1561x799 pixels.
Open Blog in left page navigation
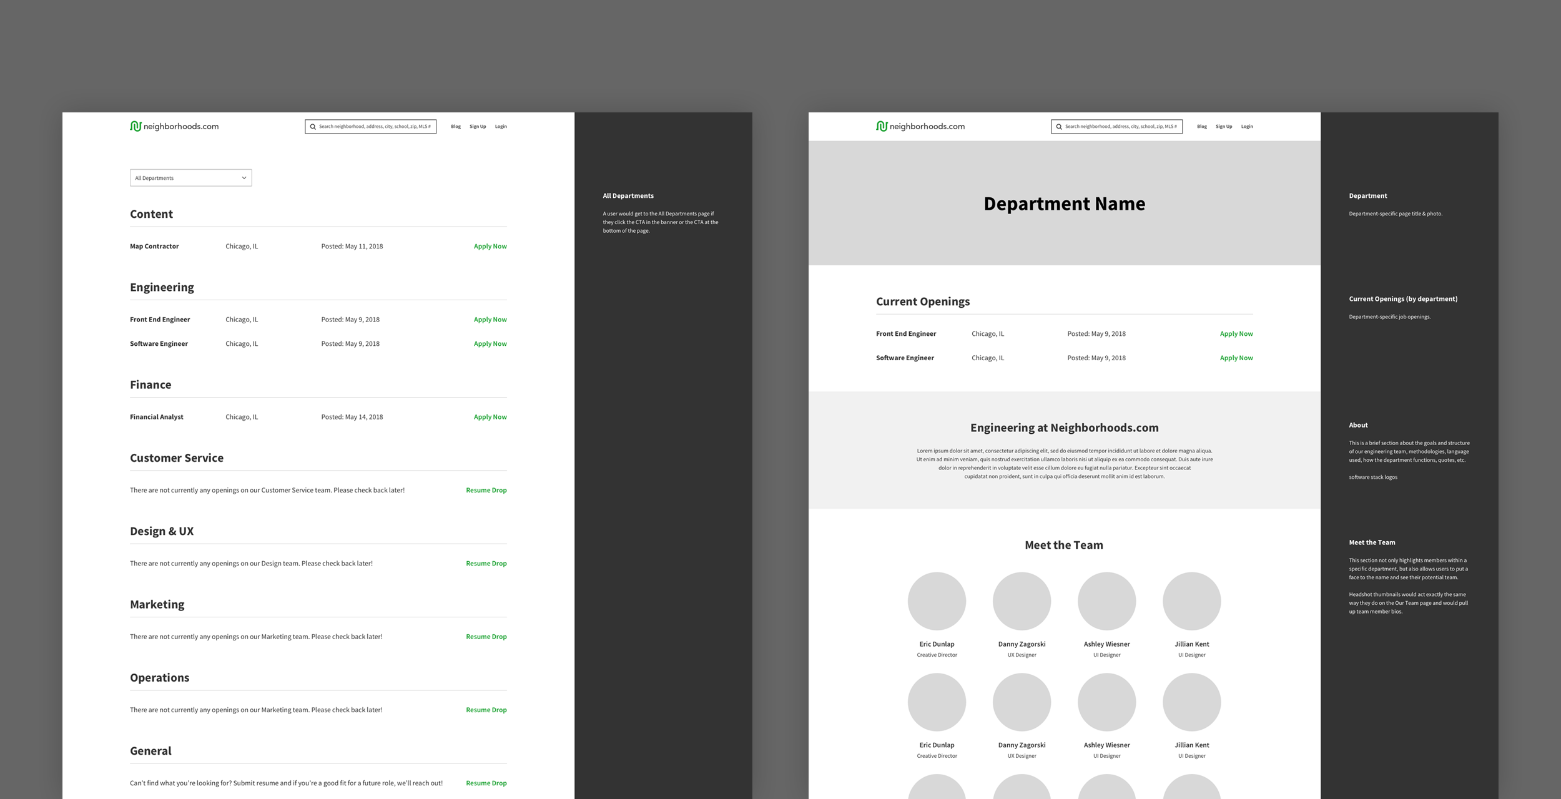tap(456, 127)
